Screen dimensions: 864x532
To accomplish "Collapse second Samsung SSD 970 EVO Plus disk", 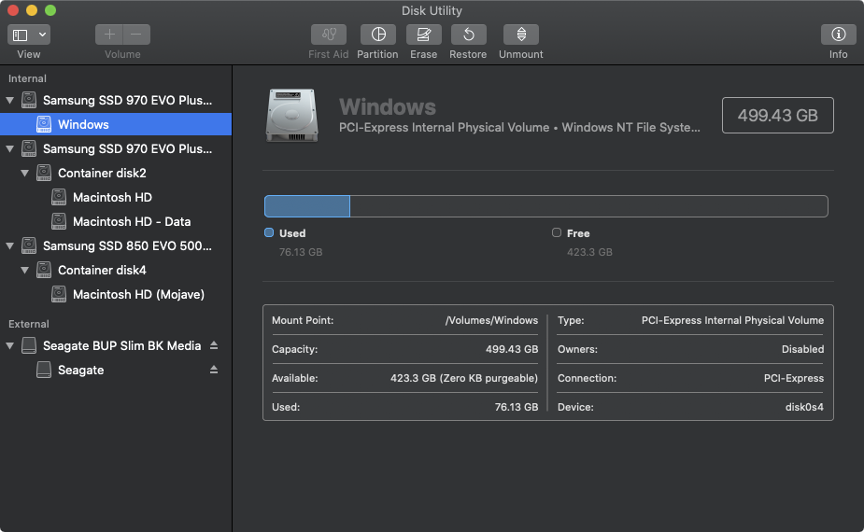I will [10, 148].
